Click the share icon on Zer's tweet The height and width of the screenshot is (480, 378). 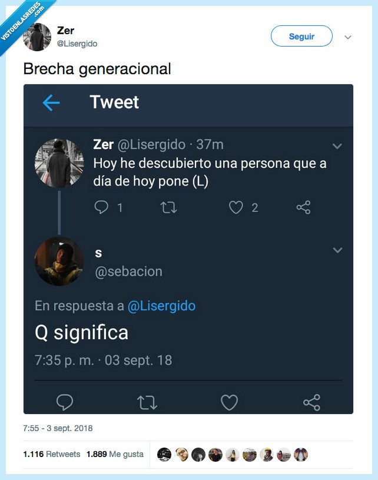tap(303, 207)
